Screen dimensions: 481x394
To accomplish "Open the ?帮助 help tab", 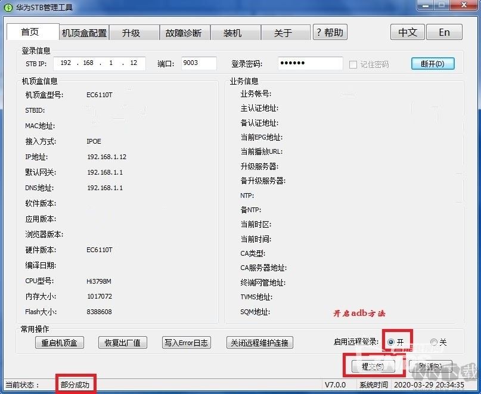I will pos(330,33).
